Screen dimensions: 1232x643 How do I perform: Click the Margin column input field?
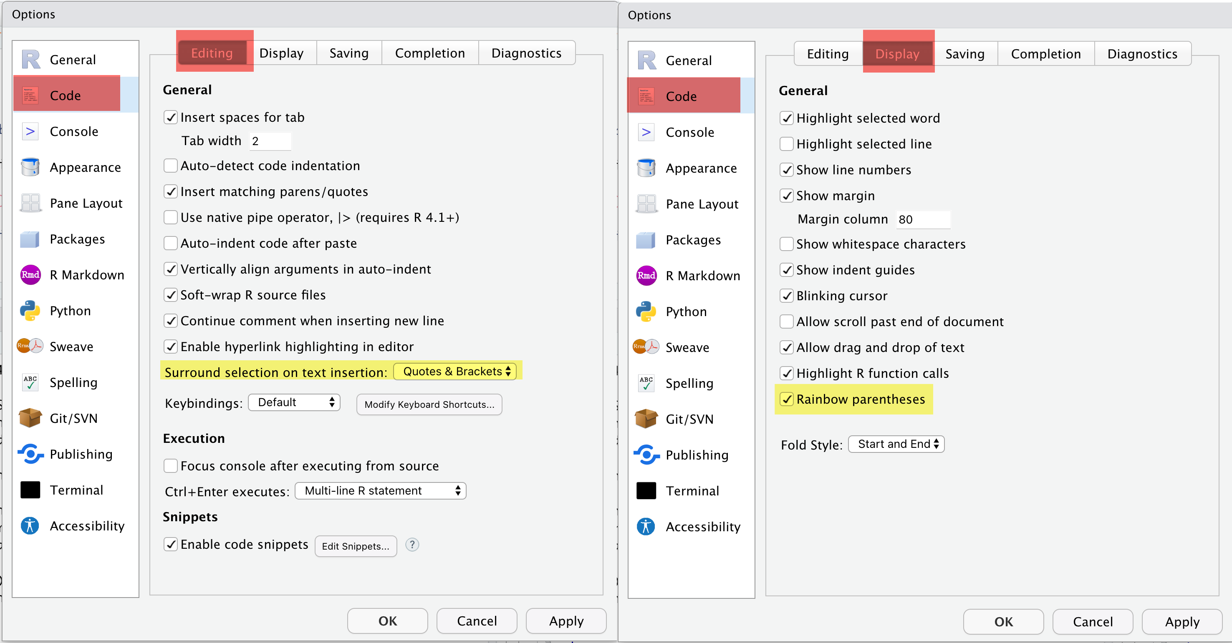[x=923, y=219]
